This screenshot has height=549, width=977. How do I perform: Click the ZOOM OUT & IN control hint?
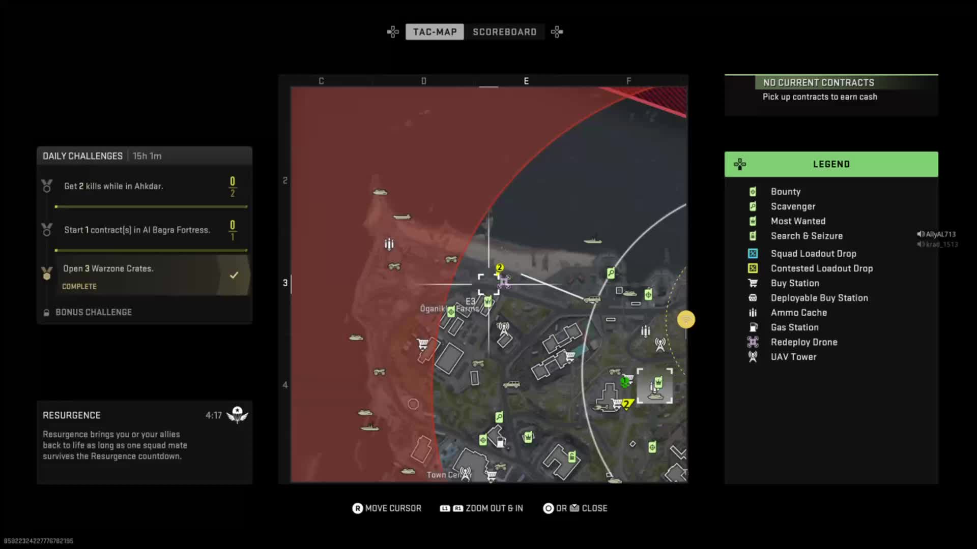[481, 508]
